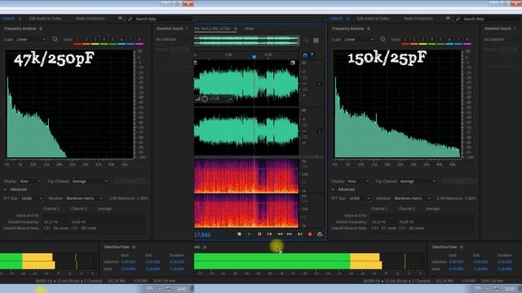Switch to Radio Production workspace in the right window
Screen dimensions: 522x293
tap(418, 18)
